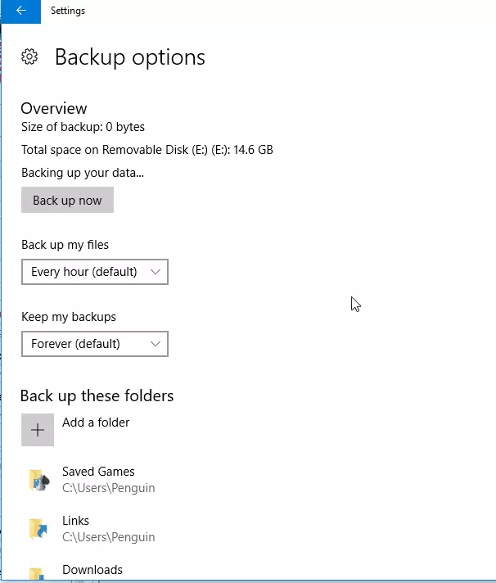Open the Forever (default) dropdown
496x583 pixels.
(95, 344)
